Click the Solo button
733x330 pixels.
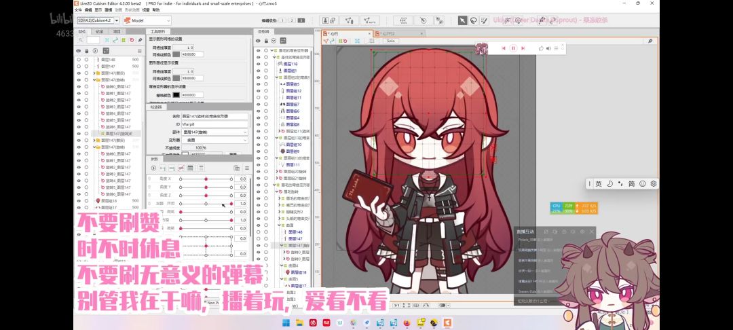pyautogui.click(x=390, y=41)
